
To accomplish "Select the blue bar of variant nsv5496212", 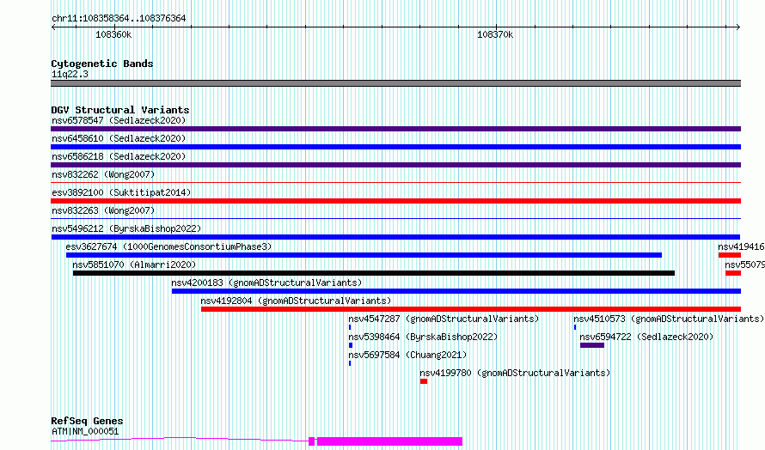I will [x=395, y=237].
